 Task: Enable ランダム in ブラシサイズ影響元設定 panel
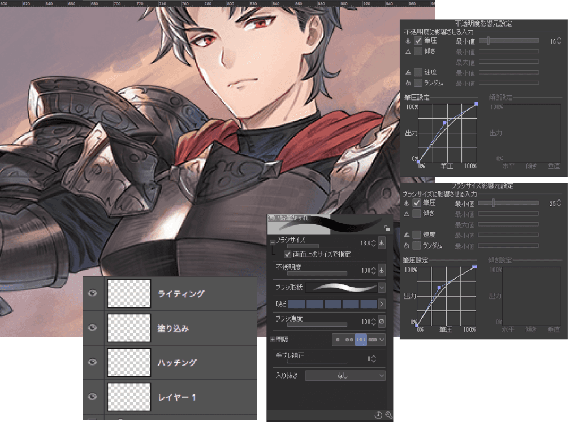(417, 245)
